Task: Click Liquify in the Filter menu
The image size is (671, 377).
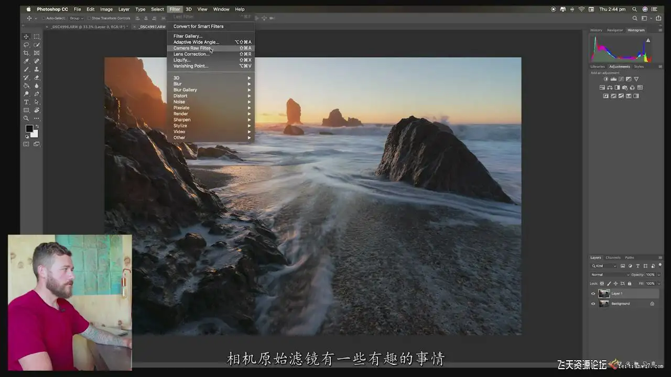Action: tap(182, 60)
